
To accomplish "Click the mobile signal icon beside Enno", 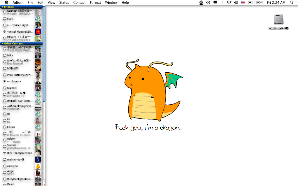I will coord(5,81).
